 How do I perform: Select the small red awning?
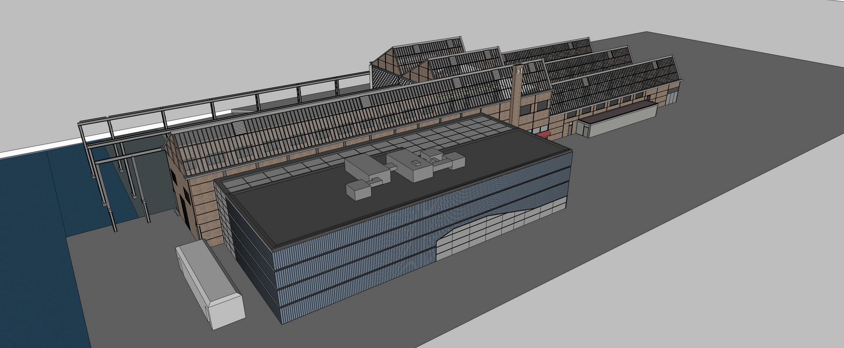click(543, 134)
